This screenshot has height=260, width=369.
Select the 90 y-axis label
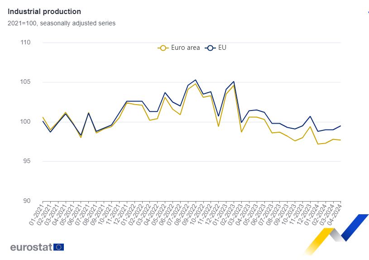(x=27, y=201)
